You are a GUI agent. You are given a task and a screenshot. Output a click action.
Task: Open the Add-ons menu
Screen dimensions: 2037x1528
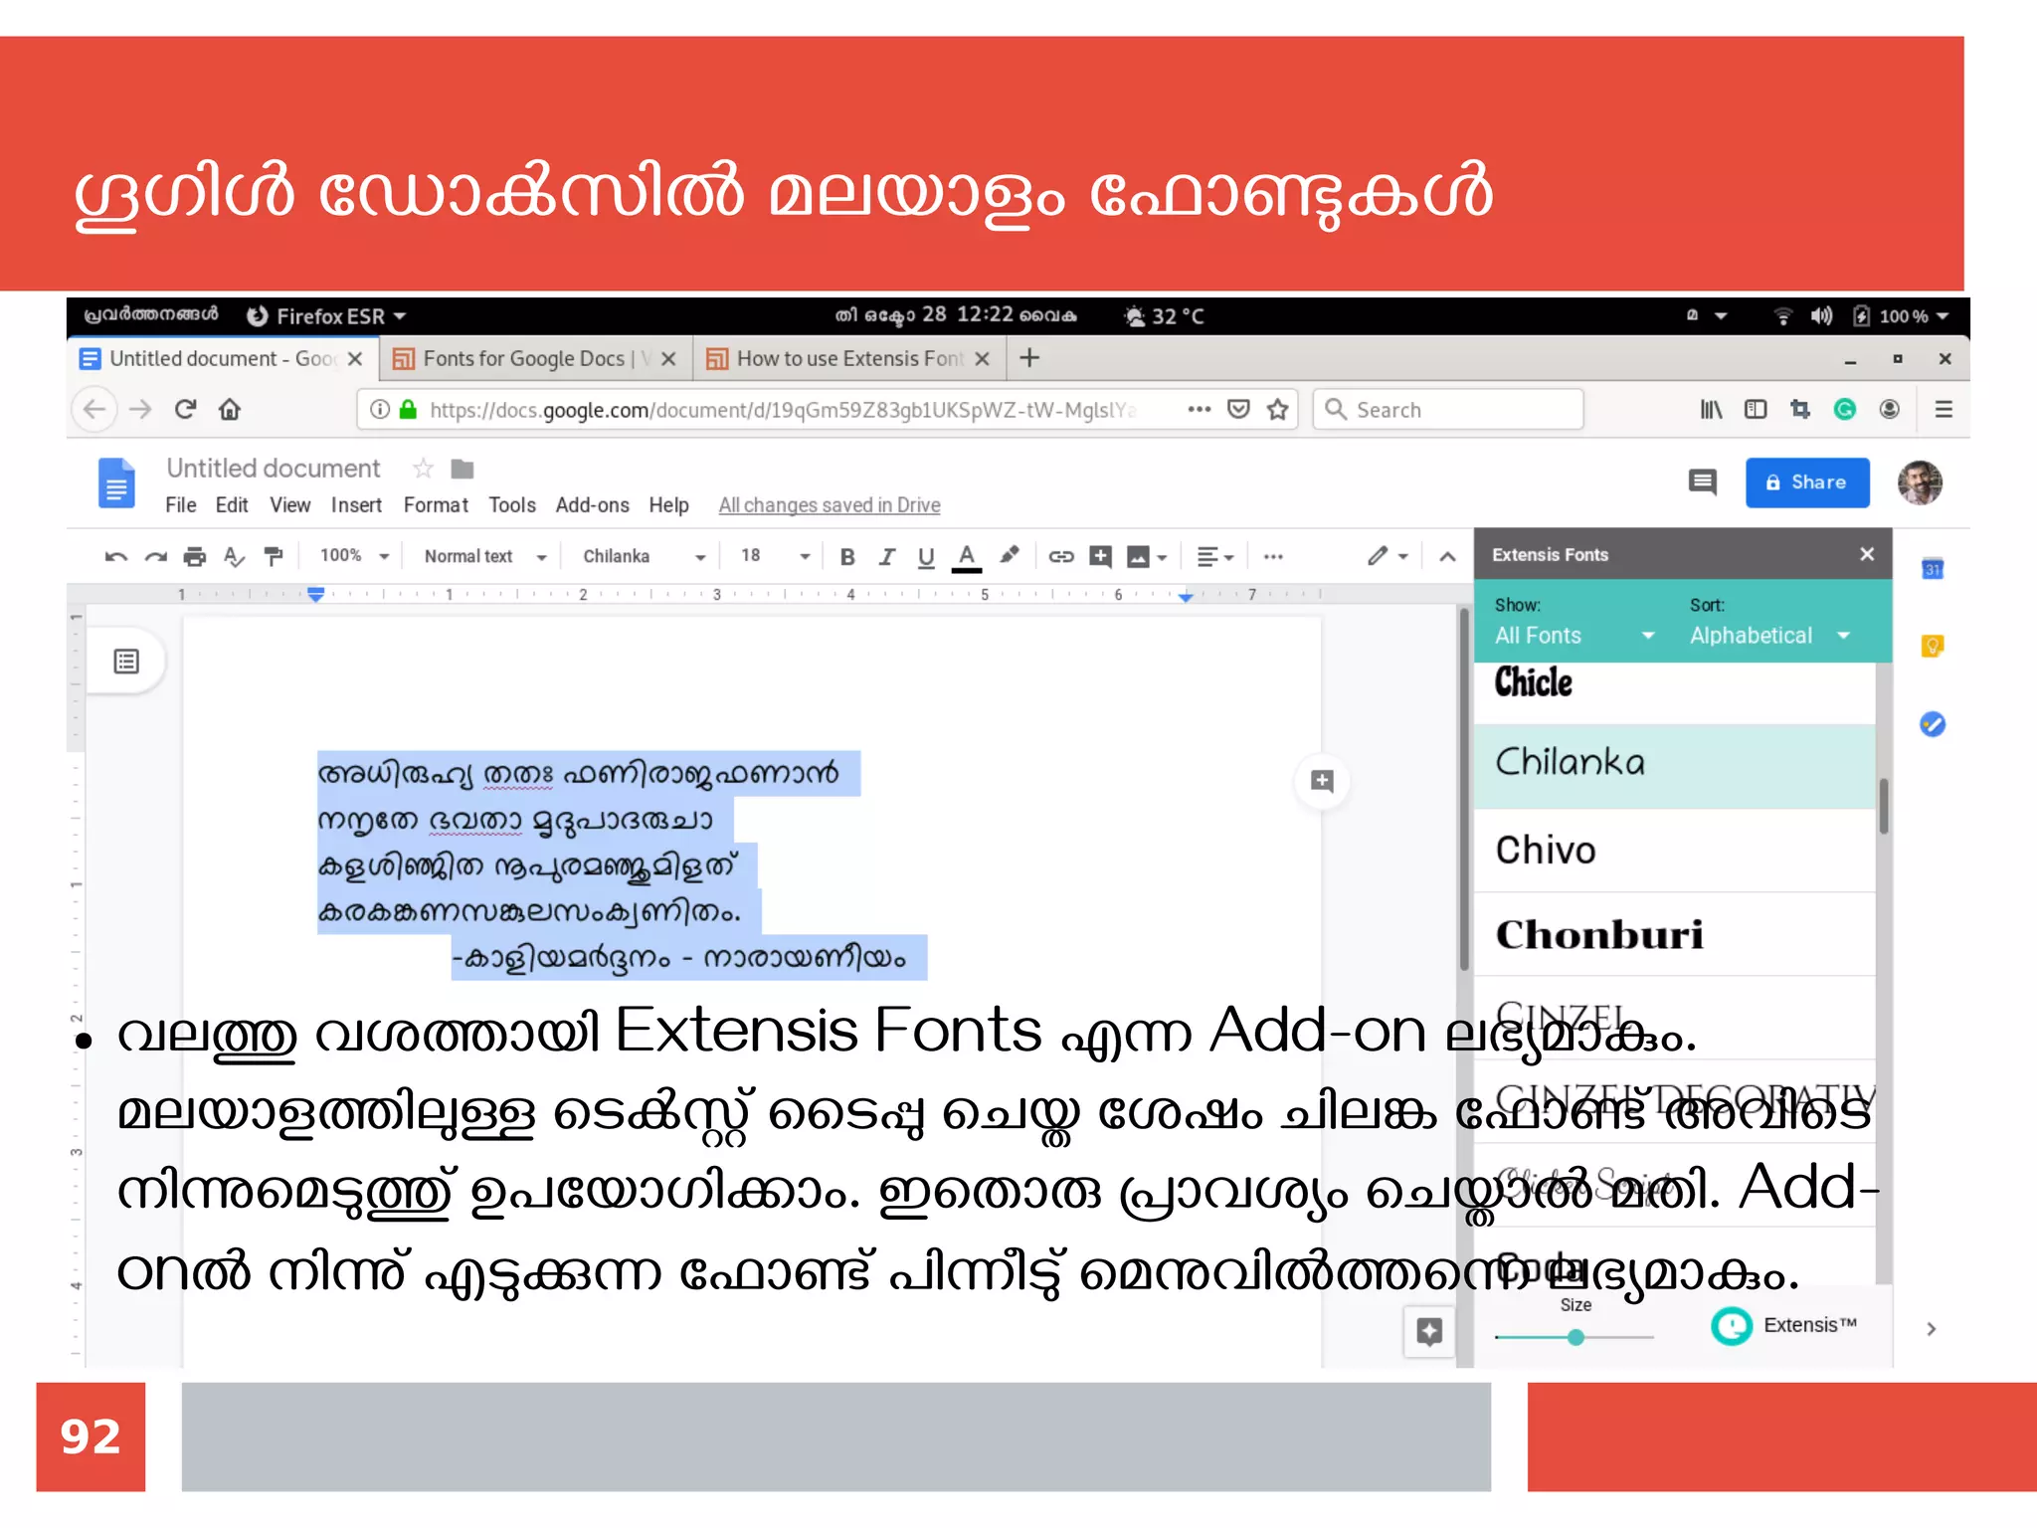pyautogui.click(x=592, y=505)
